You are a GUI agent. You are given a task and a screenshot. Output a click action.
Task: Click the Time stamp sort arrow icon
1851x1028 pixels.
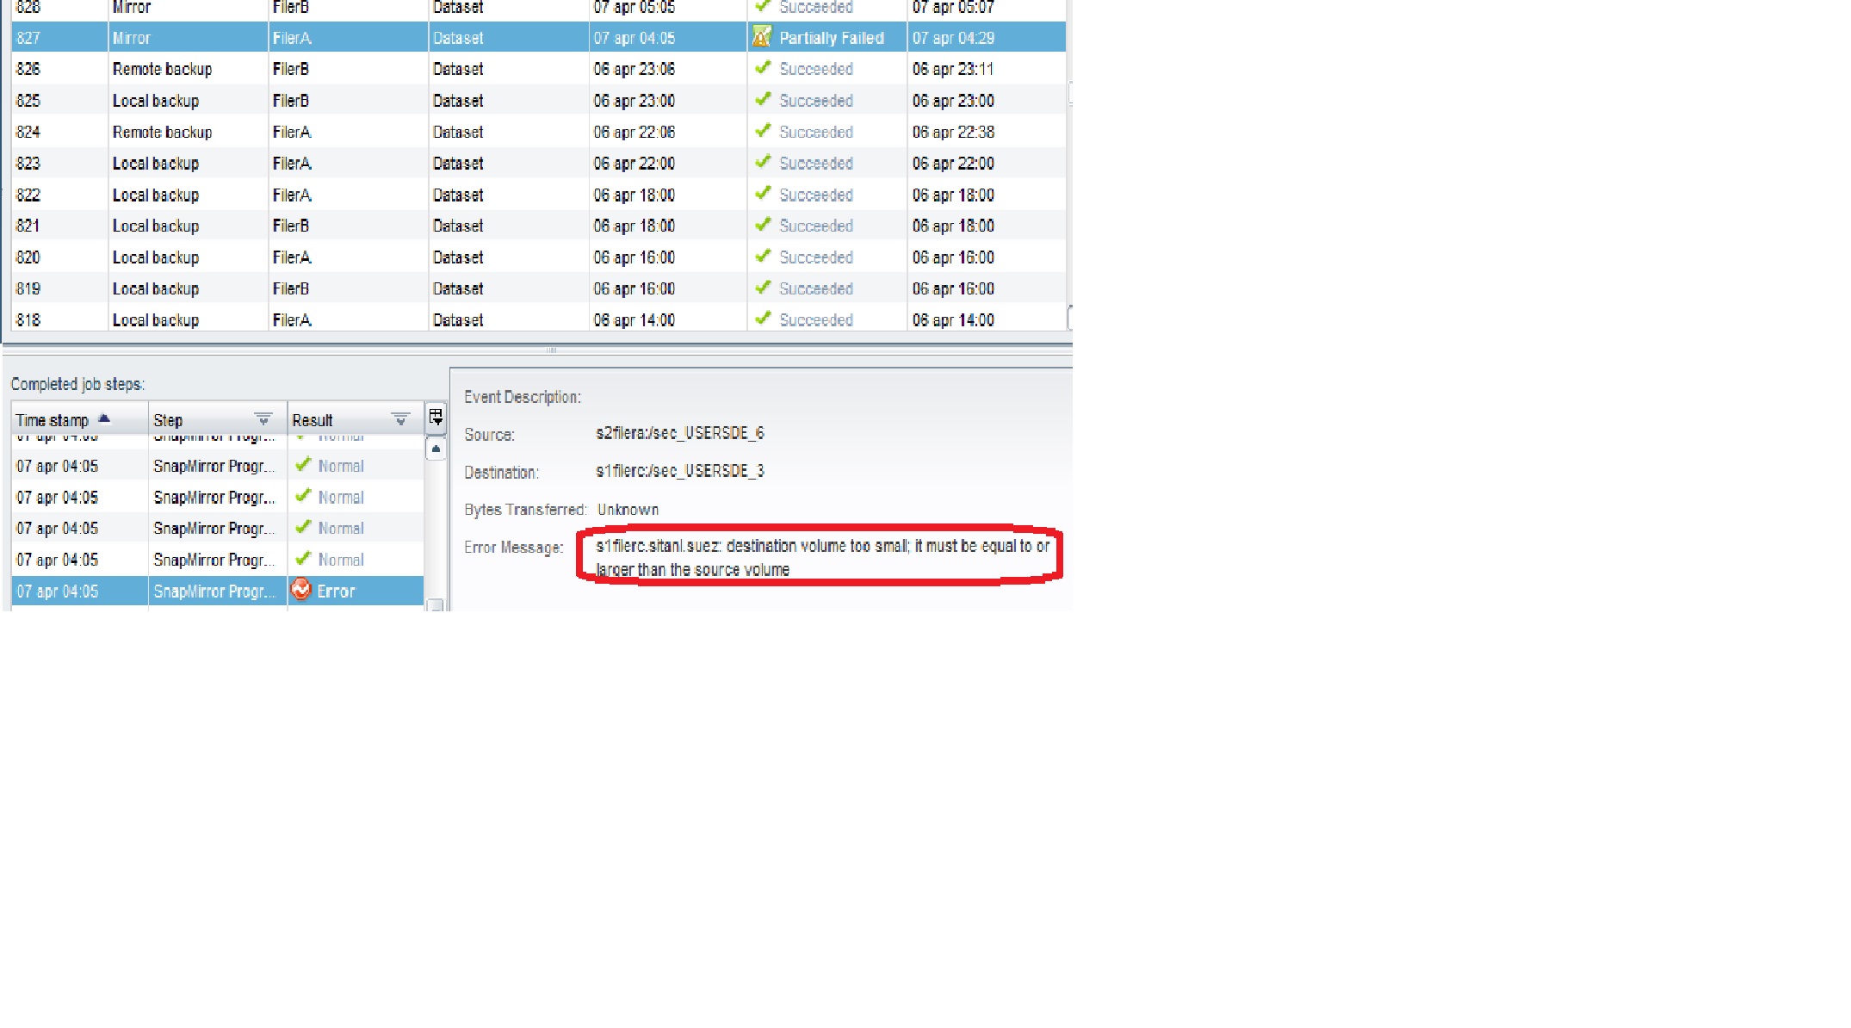click(x=104, y=419)
